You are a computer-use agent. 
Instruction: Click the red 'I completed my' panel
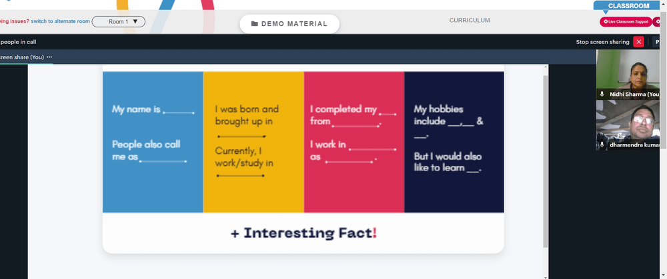click(x=354, y=142)
